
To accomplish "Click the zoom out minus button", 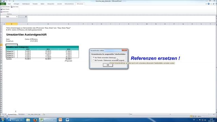I will (203, 117).
